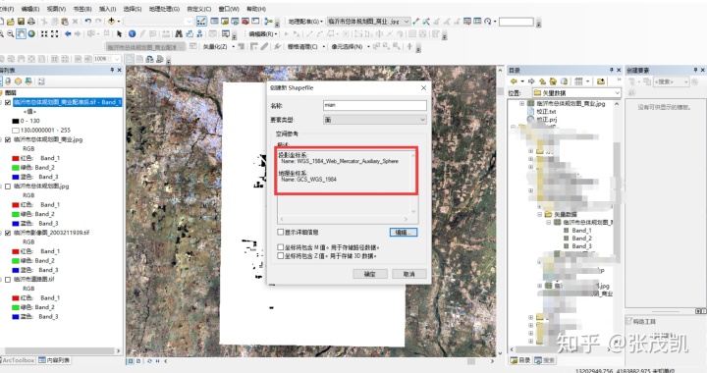
Task: Open the 编辑(E) menu
Action: click(30, 9)
